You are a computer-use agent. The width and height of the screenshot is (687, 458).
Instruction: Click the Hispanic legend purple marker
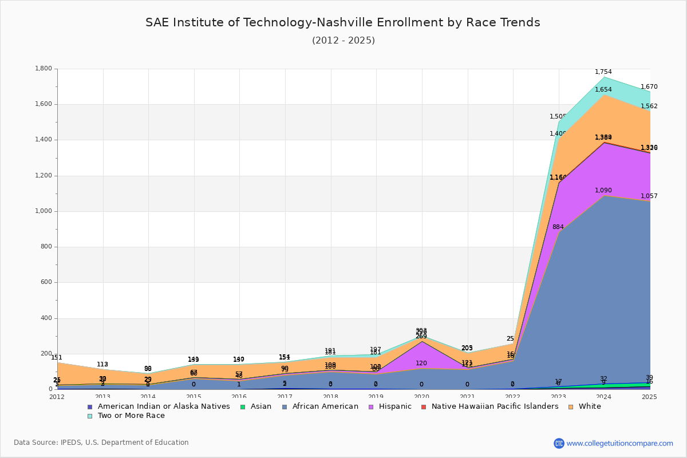click(370, 406)
